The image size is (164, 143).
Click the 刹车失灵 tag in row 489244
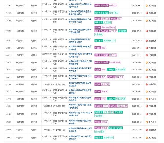coord(120,77)
